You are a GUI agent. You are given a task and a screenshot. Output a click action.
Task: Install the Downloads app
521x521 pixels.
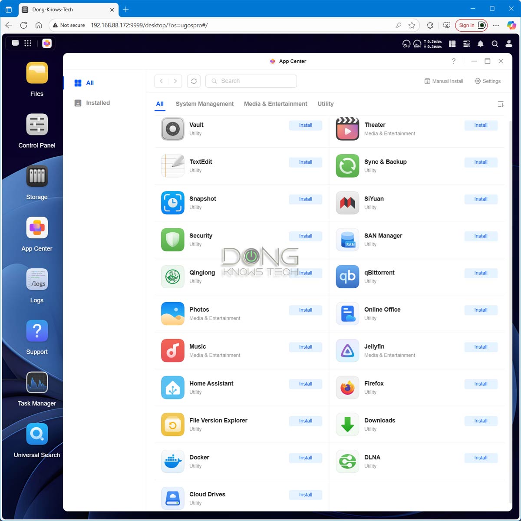481,421
